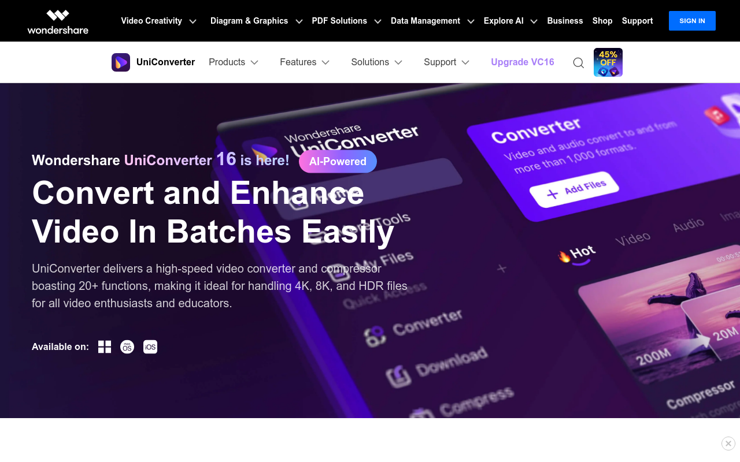
Task: Open the 45% OFF promo badge
Action: [608, 62]
